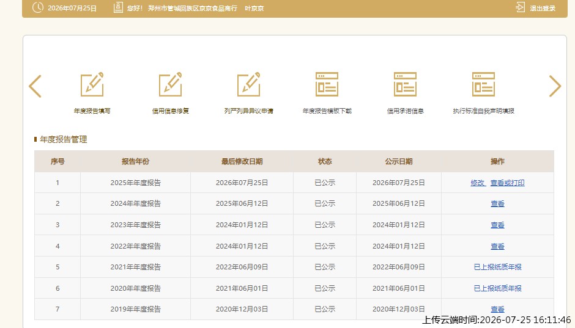Select the 2022年年度报告 cell
The image size is (575, 328).
pyautogui.click(x=135, y=246)
